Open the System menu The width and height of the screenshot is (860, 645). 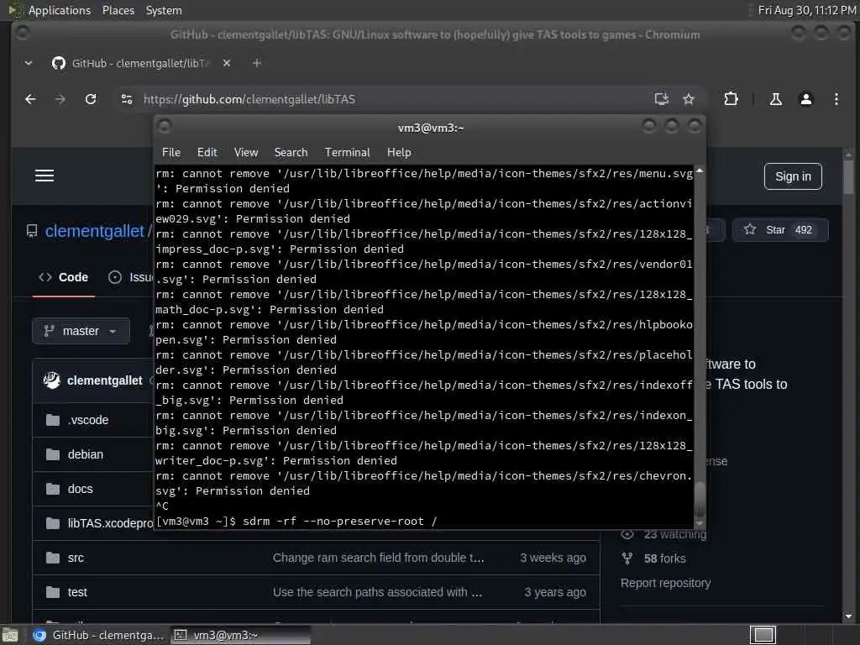coord(164,10)
